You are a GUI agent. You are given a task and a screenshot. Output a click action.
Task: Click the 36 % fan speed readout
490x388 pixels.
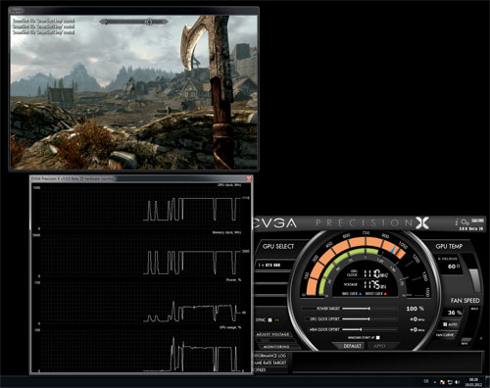(455, 313)
